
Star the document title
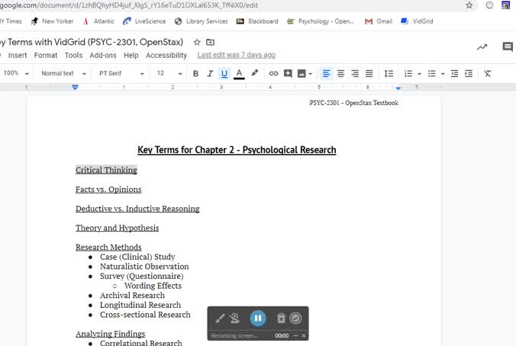click(x=197, y=42)
